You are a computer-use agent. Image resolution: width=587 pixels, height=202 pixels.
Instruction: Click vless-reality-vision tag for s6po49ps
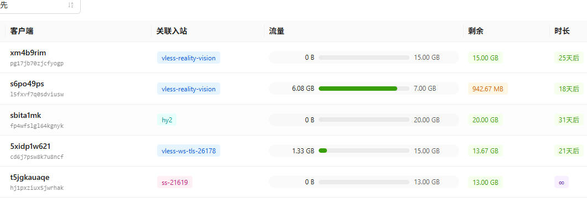[x=189, y=89]
